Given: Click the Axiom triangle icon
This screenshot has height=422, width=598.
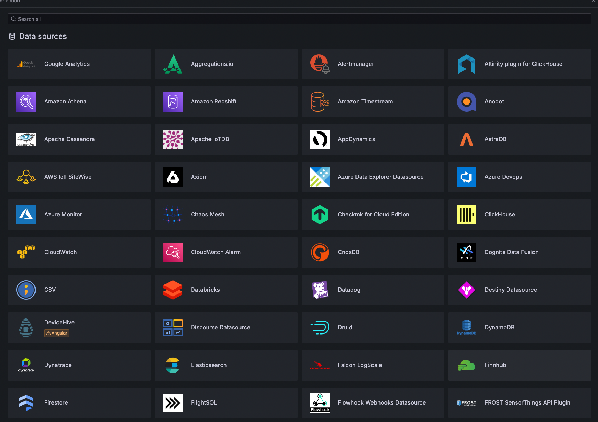Looking at the screenshot, I should click(x=173, y=177).
